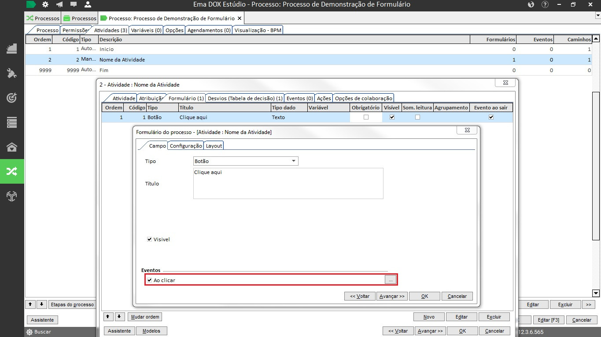
Task: Open the Ações tab in activity dialog
Action: (324, 98)
